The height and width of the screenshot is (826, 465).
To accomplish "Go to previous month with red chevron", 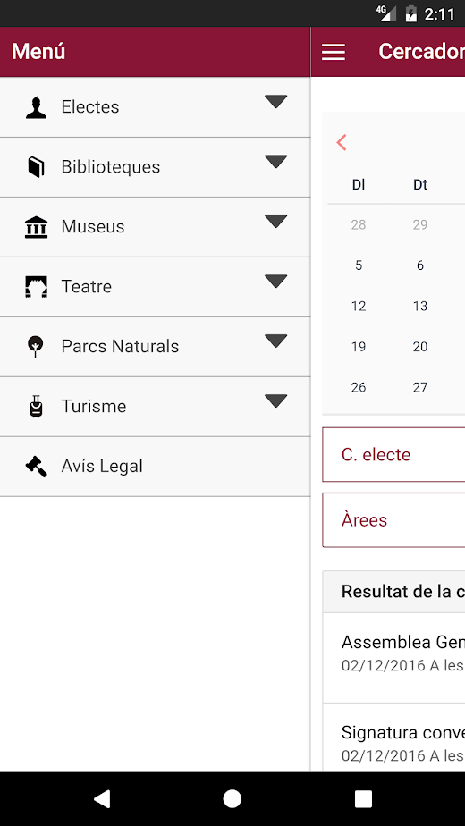I will tap(342, 142).
